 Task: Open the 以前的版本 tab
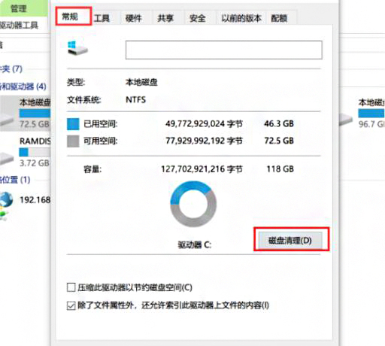pyautogui.click(x=241, y=18)
